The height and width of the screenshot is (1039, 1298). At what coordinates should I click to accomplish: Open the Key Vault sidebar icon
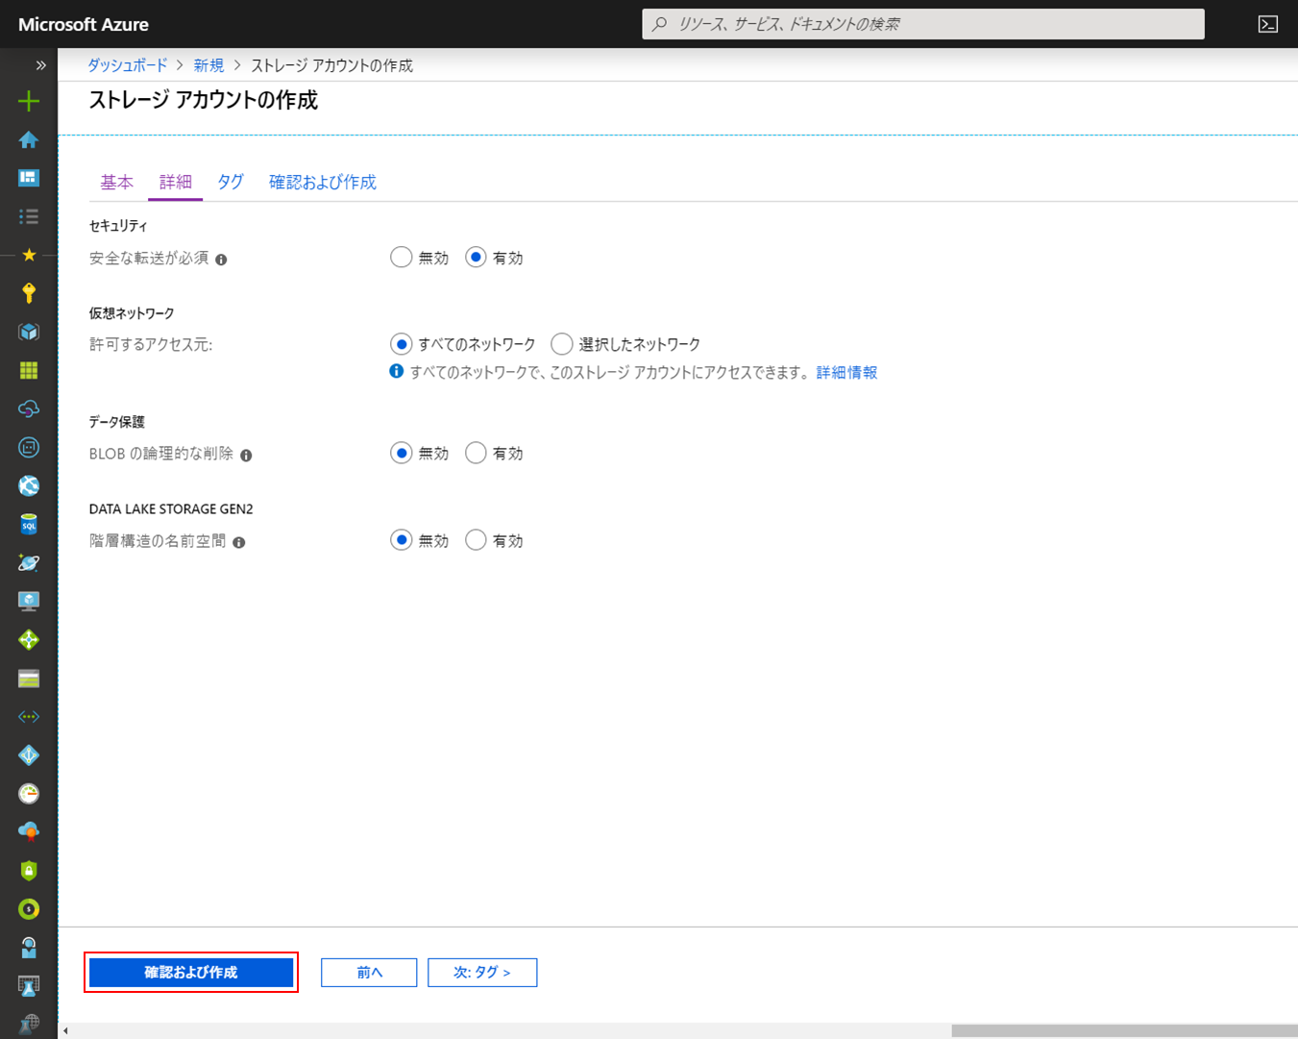[28, 293]
